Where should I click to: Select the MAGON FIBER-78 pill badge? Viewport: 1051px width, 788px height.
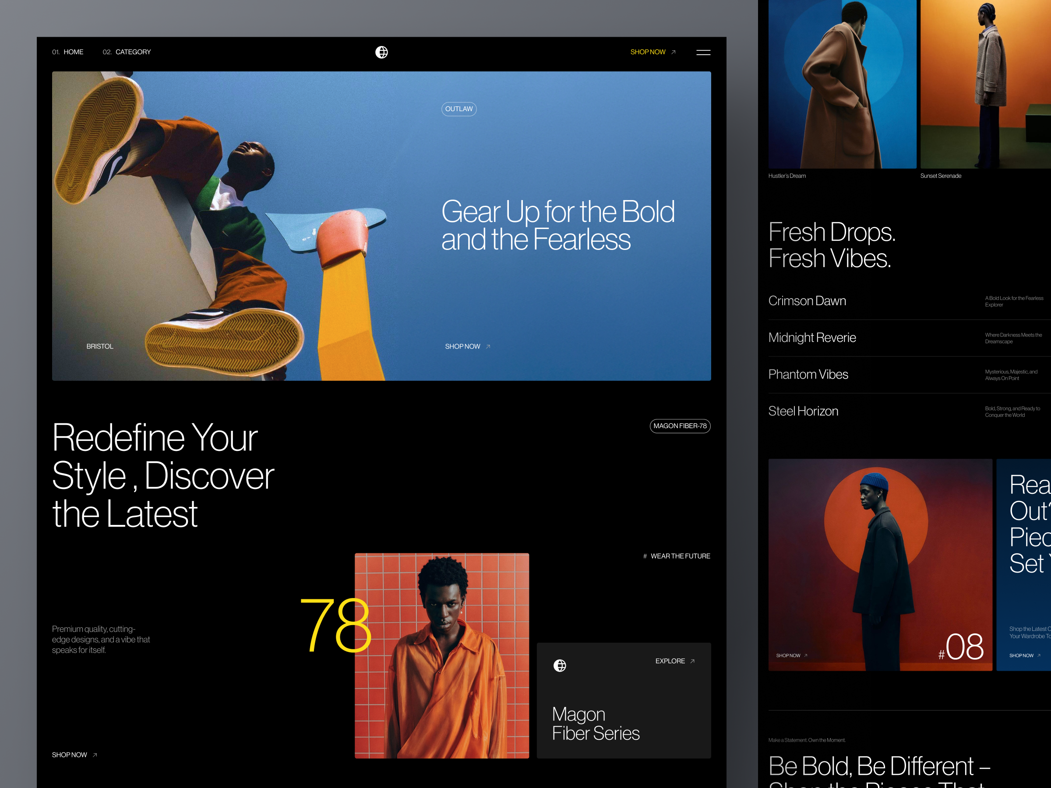pos(680,426)
